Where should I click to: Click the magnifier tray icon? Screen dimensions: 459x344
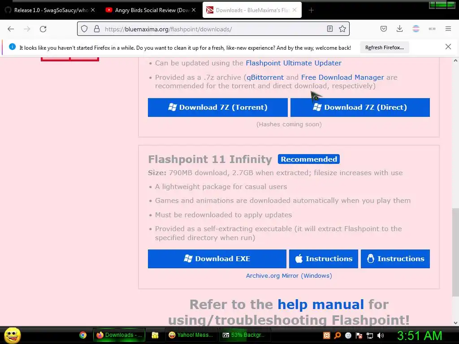[337, 335]
